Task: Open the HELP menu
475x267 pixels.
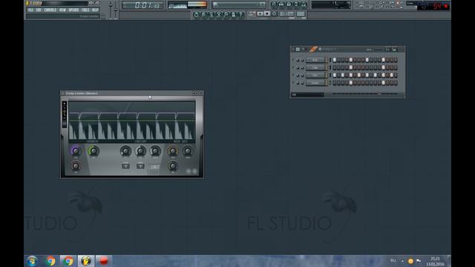Action: click(x=95, y=10)
